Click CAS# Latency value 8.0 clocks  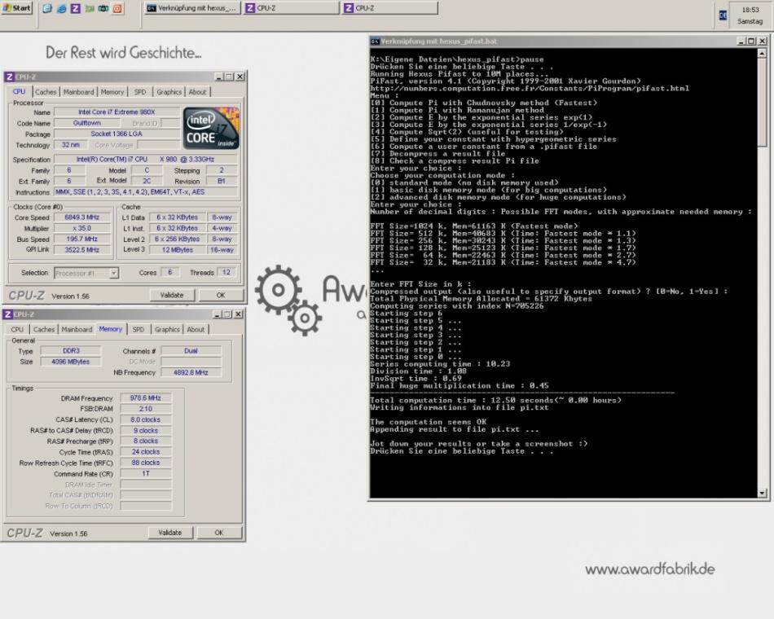[146, 419]
